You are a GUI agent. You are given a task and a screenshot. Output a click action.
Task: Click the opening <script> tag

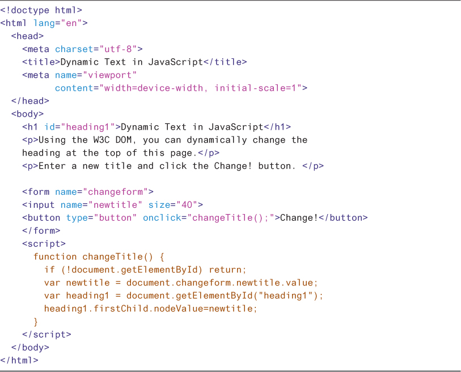coord(44,243)
